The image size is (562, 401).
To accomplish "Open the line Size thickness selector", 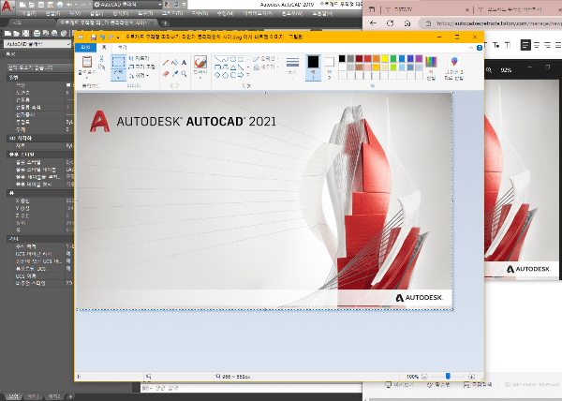I will coord(292,67).
